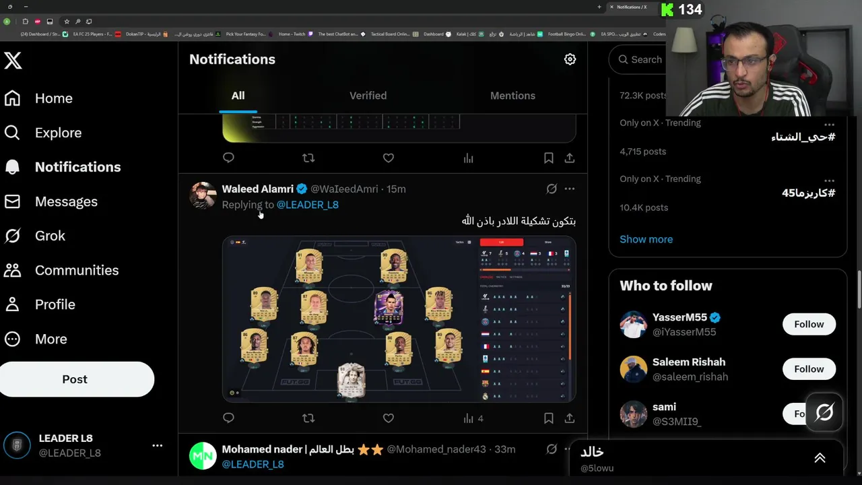Open the X logo home link
The image size is (862, 485).
tap(13, 60)
